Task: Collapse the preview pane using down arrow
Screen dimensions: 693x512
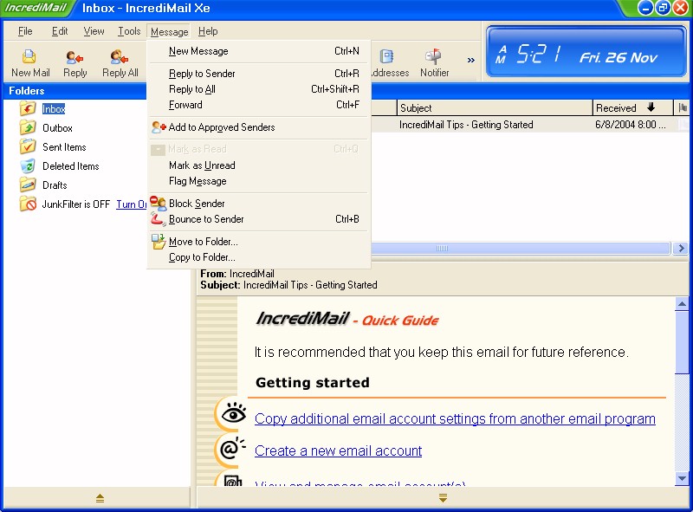Action: click(x=443, y=498)
